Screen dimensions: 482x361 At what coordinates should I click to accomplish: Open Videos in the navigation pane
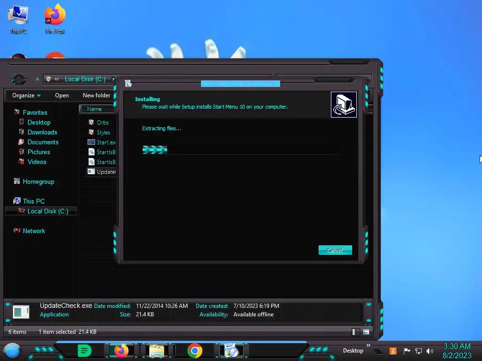(37, 162)
